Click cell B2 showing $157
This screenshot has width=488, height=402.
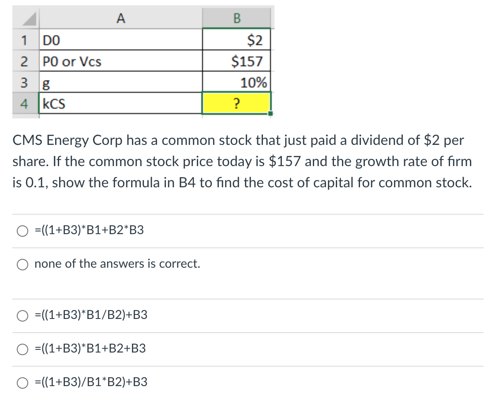click(x=237, y=61)
